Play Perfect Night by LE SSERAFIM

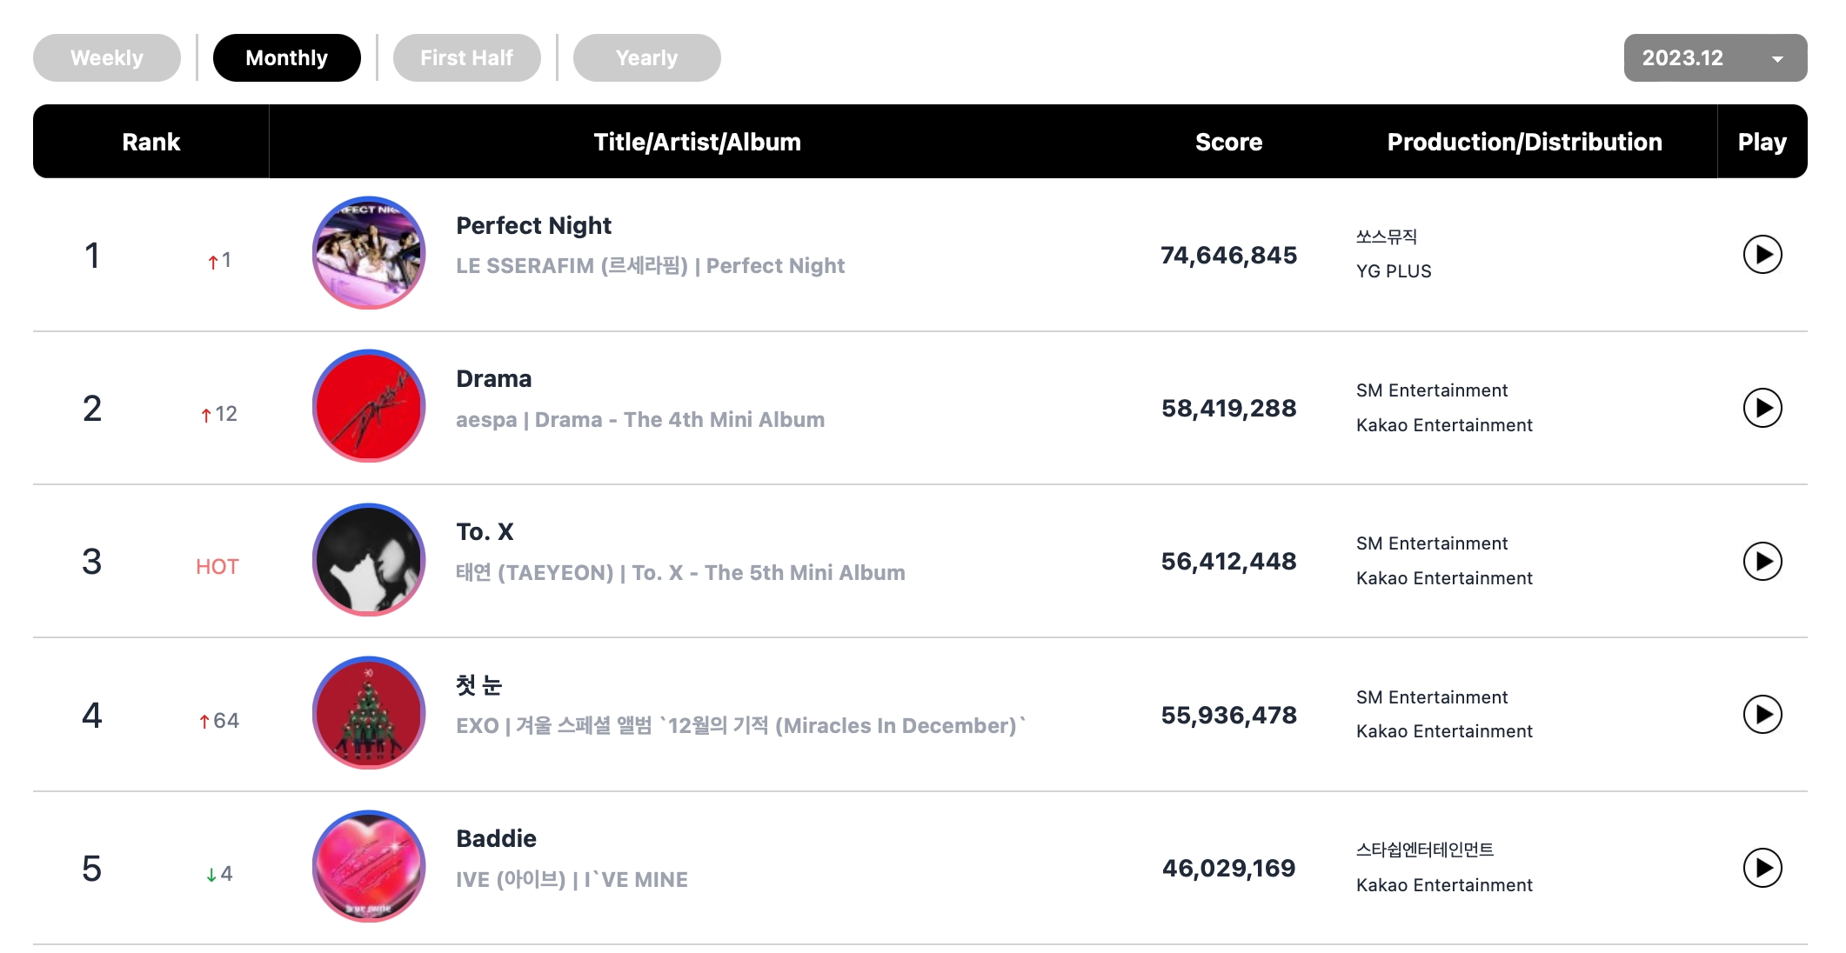coord(1762,255)
